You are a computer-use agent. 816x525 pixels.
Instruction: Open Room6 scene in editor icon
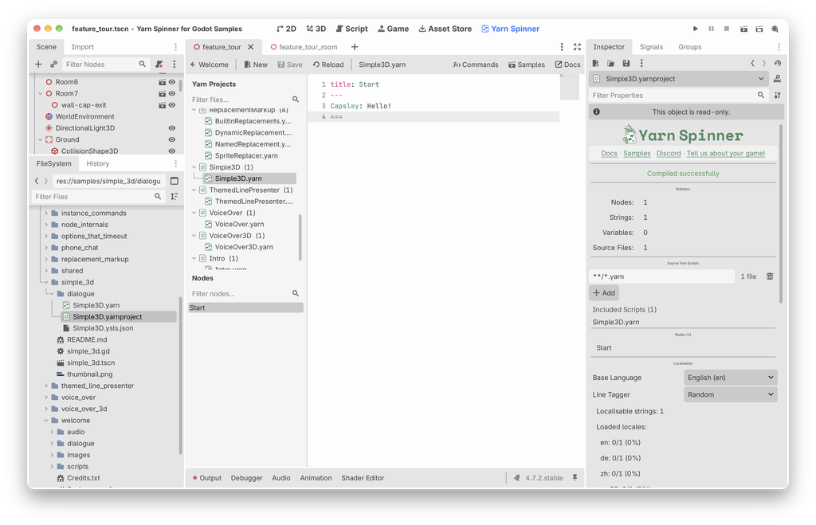(163, 82)
